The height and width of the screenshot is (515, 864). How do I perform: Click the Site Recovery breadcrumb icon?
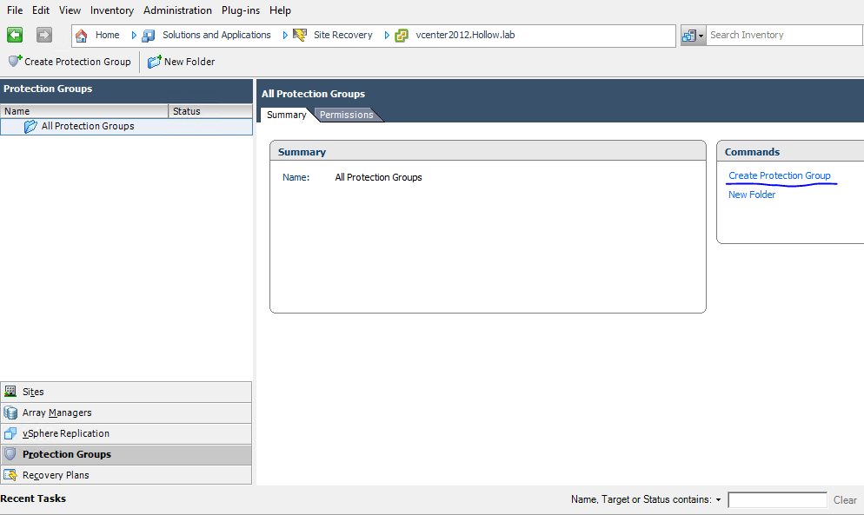click(300, 36)
